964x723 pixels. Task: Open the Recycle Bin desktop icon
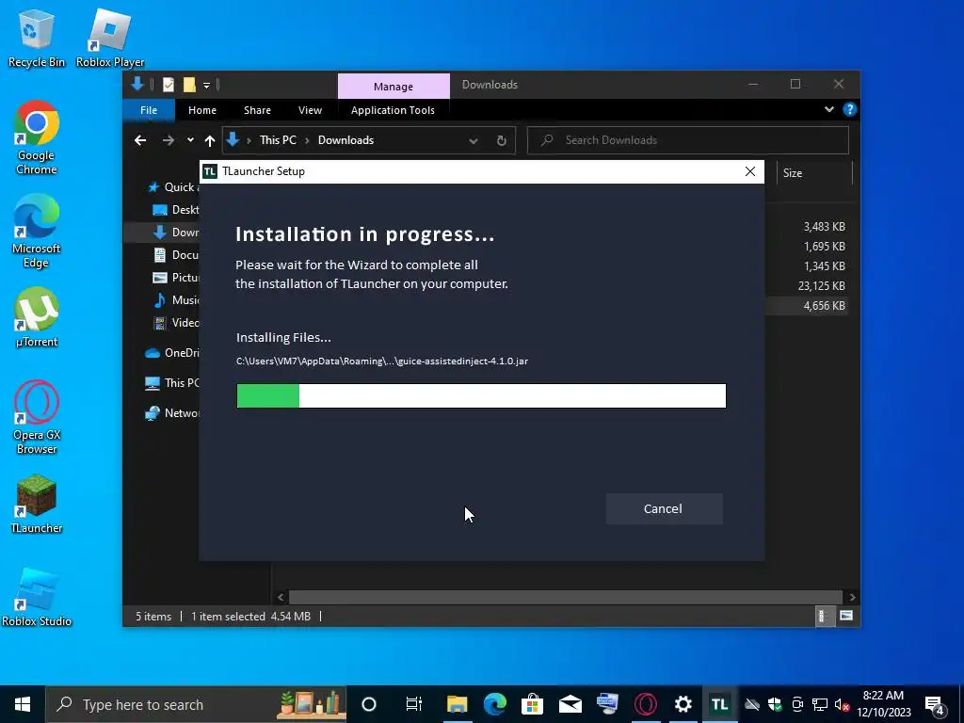[37, 38]
